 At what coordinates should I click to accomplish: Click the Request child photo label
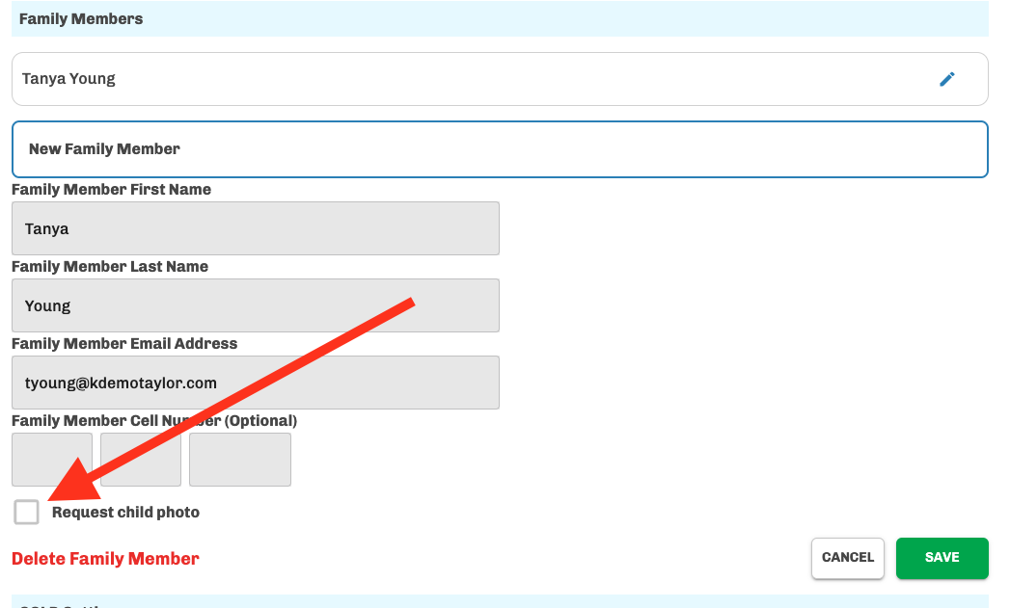coord(125,513)
